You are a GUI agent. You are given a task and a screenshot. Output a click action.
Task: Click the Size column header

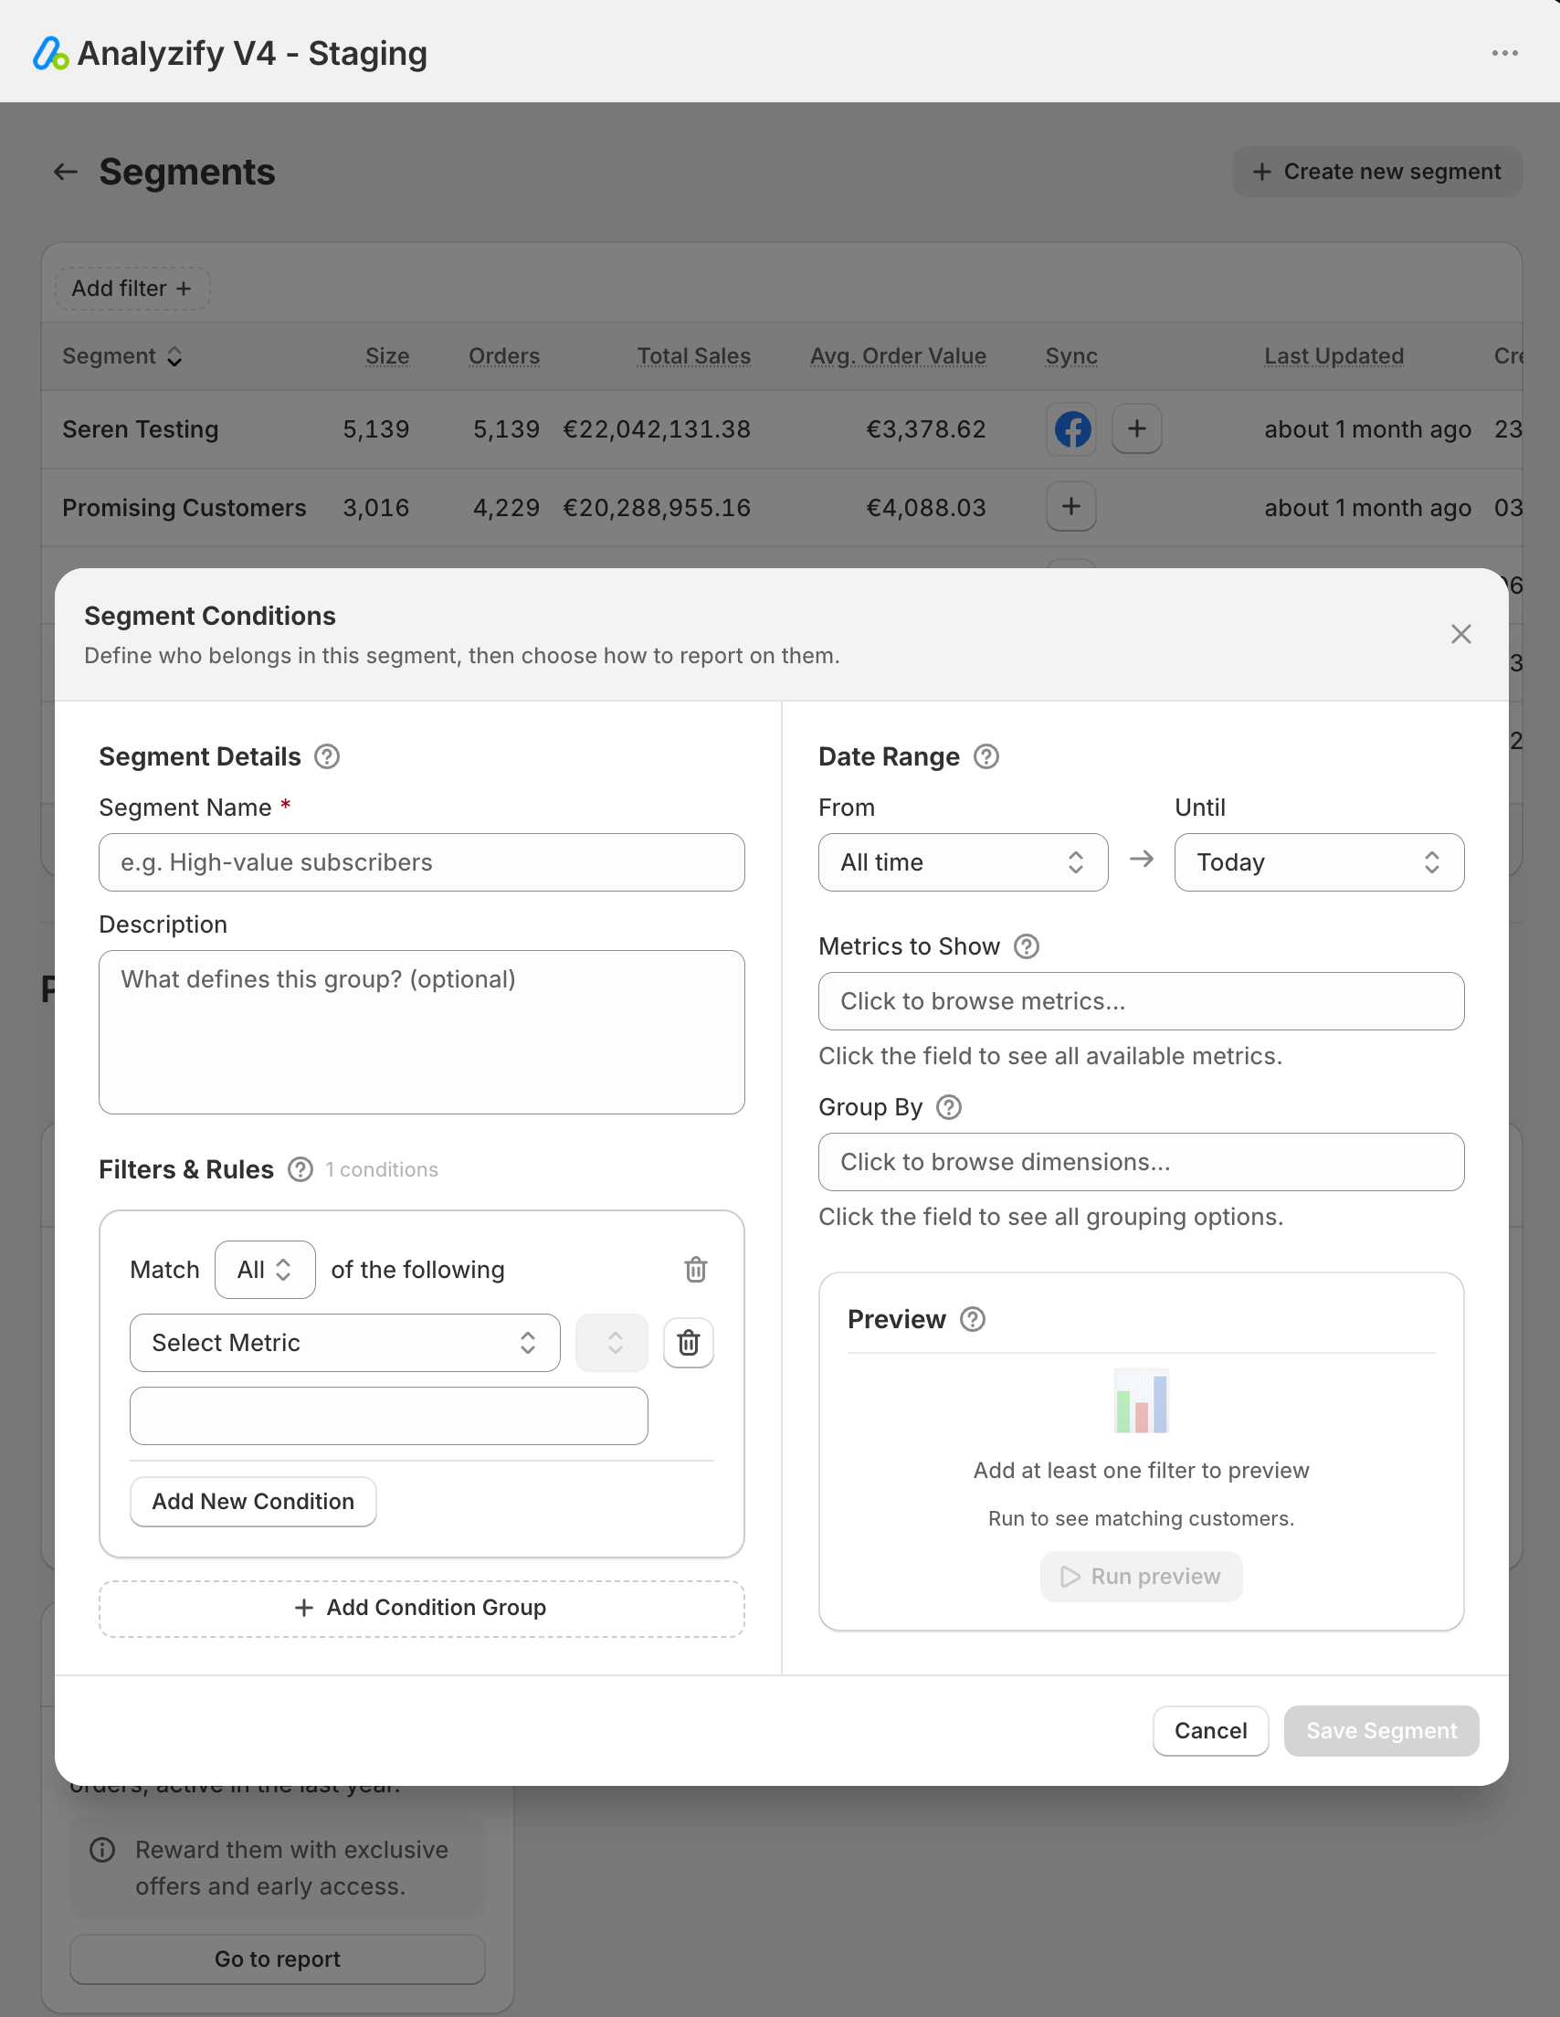click(x=387, y=356)
